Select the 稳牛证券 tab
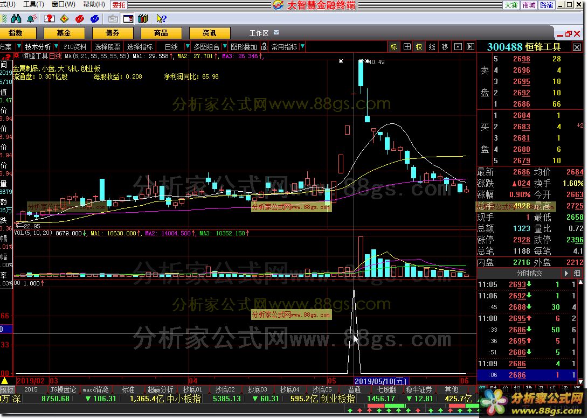588x419 pixels. pos(419,389)
